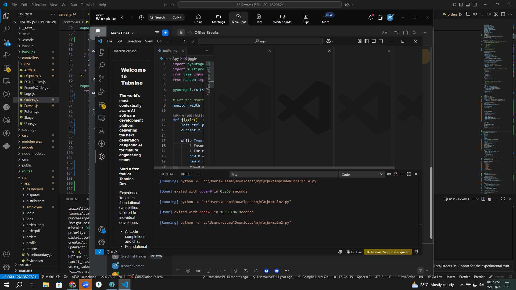Open Zoom Meetings tab
516x290 pixels.
pyautogui.click(x=218, y=19)
